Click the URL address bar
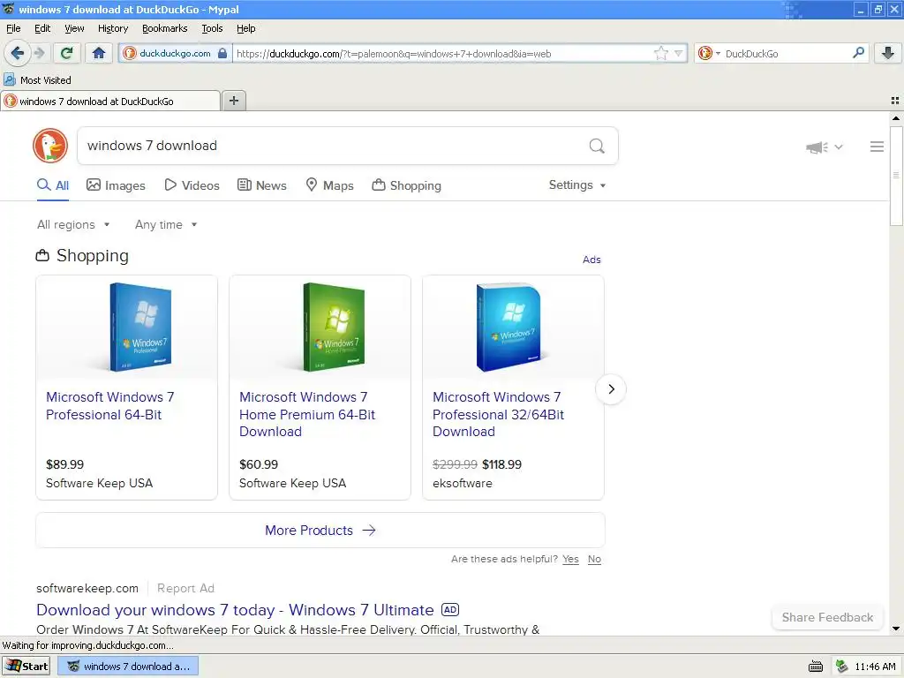The height and width of the screenshot is (678, 904). (x=444, y=54)
